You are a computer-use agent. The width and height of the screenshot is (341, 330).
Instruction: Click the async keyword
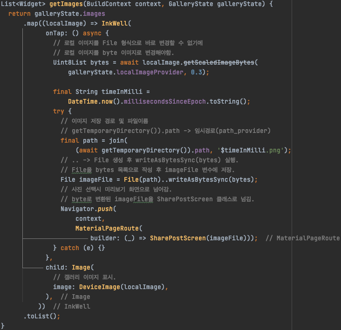pos(92,33)
